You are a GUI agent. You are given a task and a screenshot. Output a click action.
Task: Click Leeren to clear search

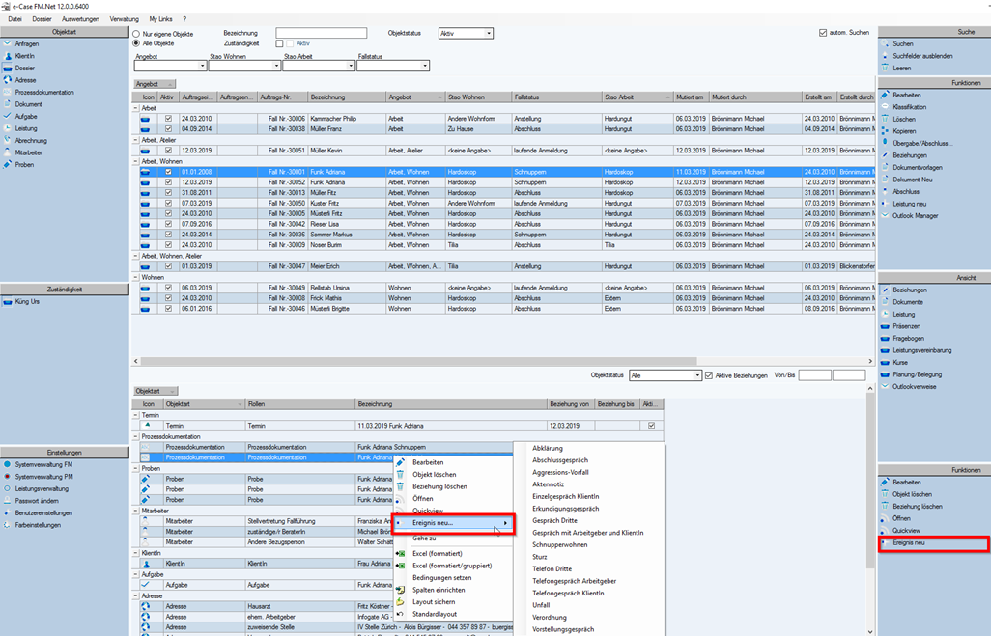click(x=902, y=68)
